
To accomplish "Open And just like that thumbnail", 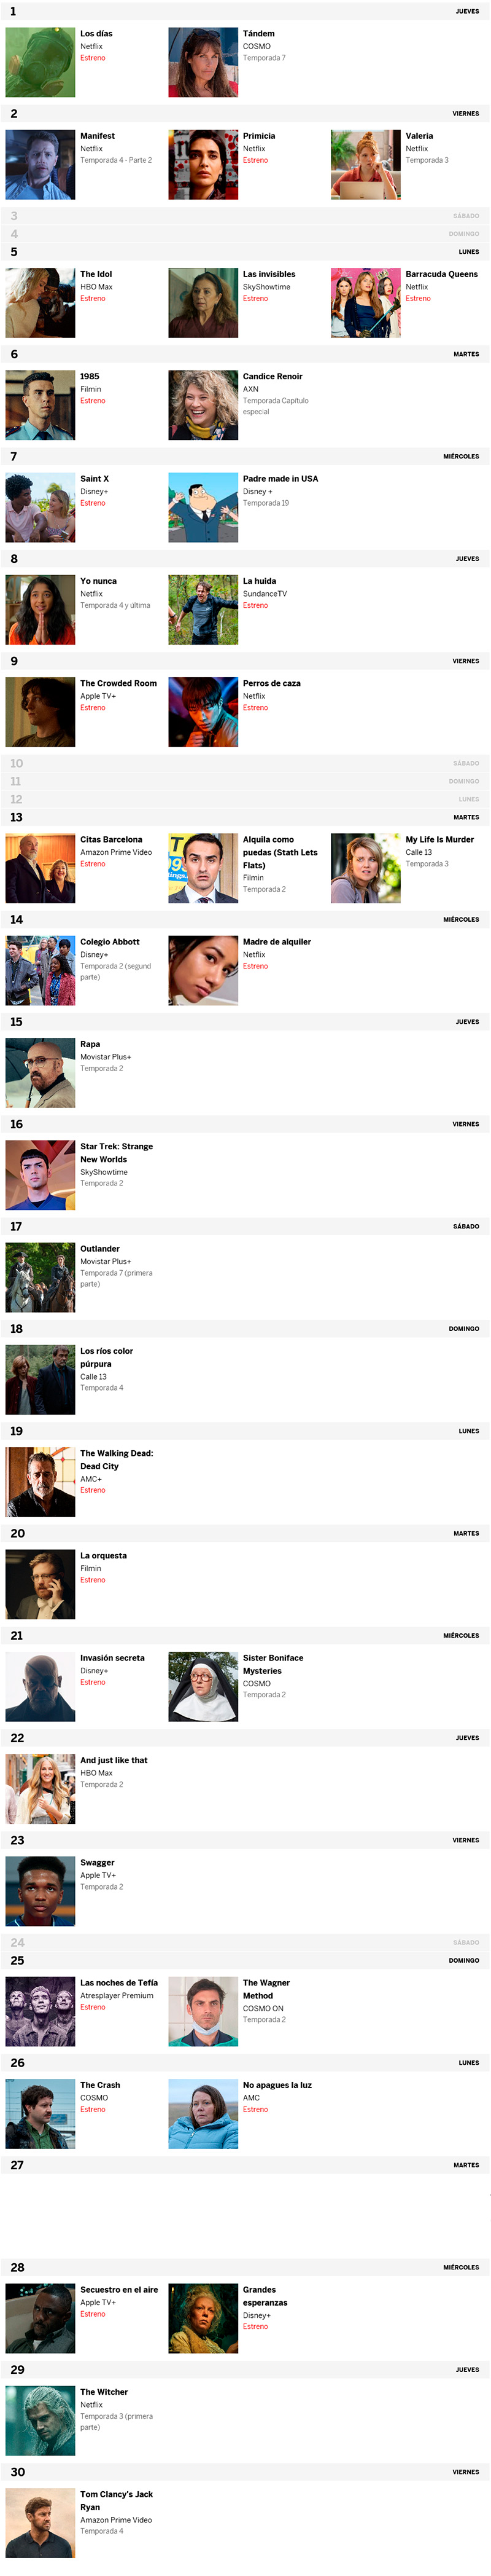I will (40, 1789).
